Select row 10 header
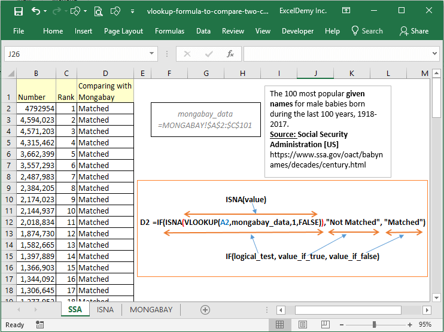Screen dimensions: 444x332 point(8,200)
